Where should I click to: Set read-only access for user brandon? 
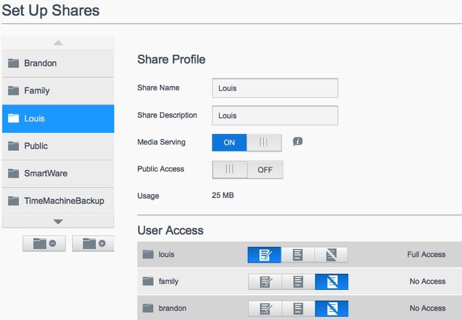click(298, 308)
